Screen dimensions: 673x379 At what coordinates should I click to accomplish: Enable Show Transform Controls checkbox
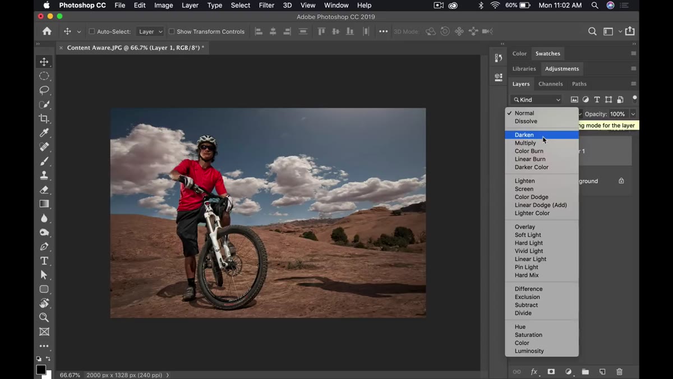coord(172,31)
